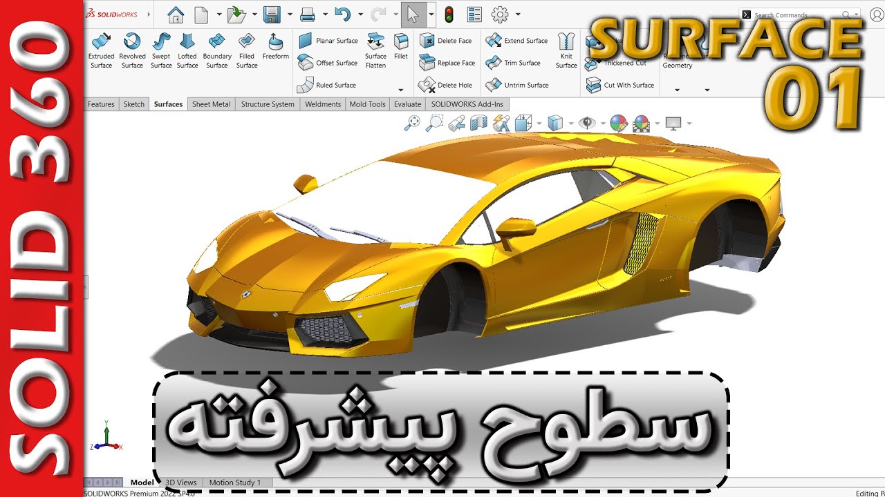
Task: Click the Extend Surface command
Action: (x=517, y=41)
